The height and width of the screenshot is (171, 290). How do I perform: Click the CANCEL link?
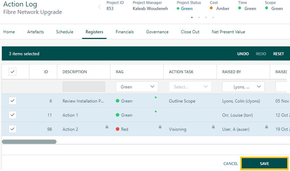pos(231,164)
